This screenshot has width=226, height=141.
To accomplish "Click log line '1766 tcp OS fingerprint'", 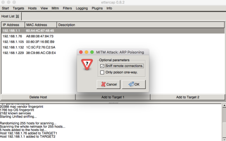I will click(17, 110).
